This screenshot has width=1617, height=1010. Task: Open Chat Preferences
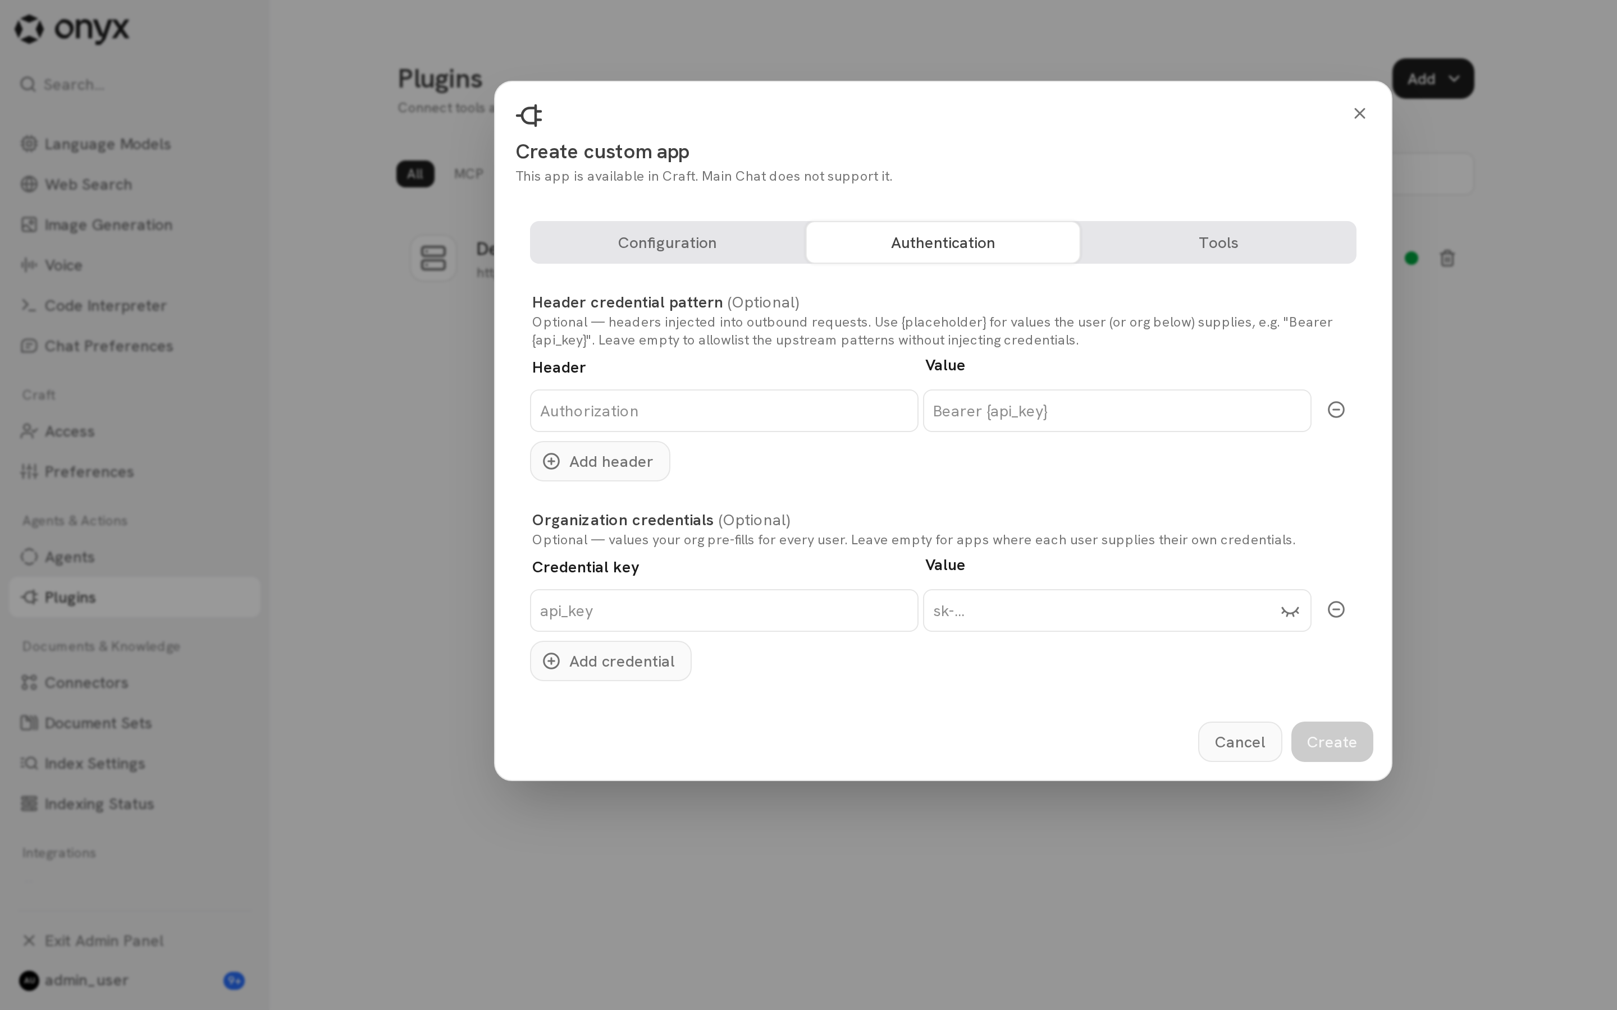[134, 346]
